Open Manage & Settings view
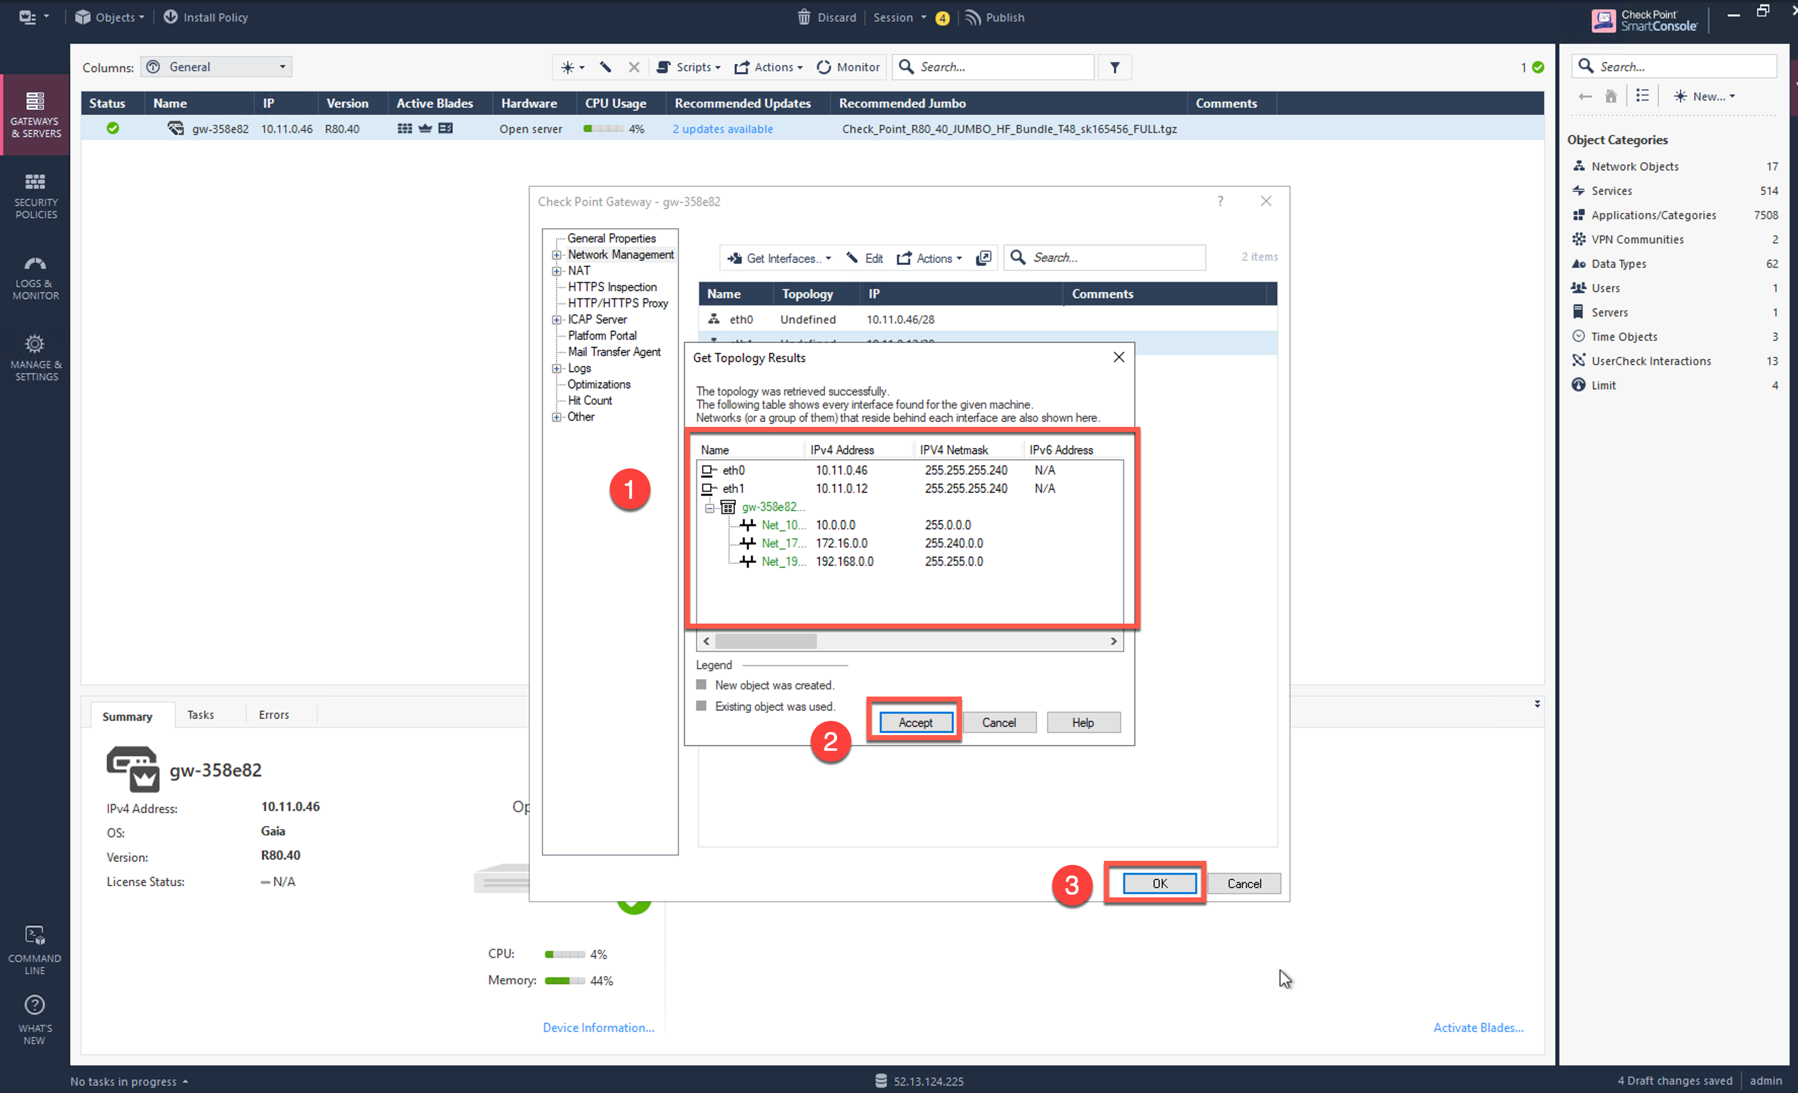Screen dimensions: 1798x1093 pyautogui.click(x=35, y=358)
